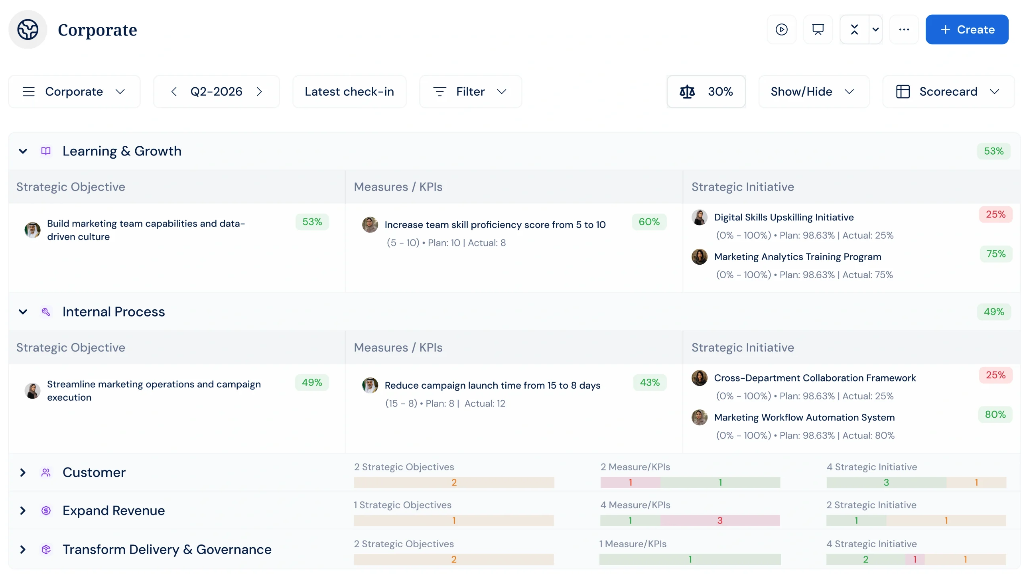
Task: Click the Customer people icon
Action: (x=46, y=472)
